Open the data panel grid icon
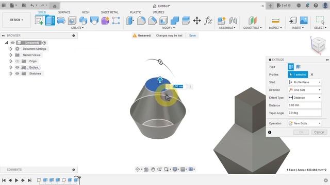This screenshot has height=185, width=330. [4, 6]
